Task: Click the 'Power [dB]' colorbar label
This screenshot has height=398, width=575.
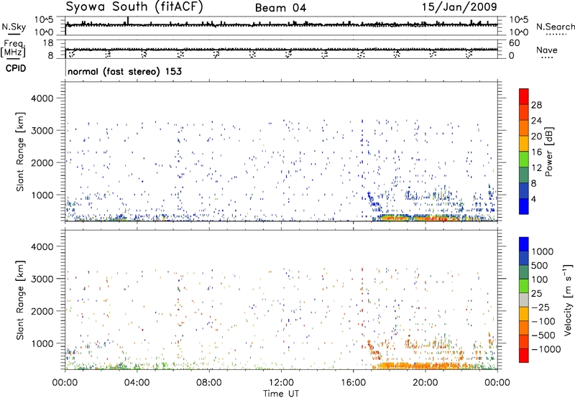Action: tap(548, 152)
